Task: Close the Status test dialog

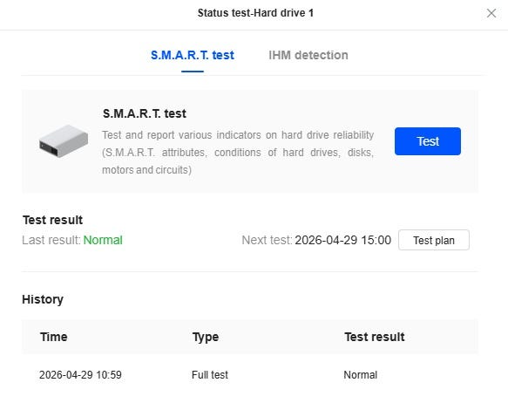Action: (x=491, y=13)
